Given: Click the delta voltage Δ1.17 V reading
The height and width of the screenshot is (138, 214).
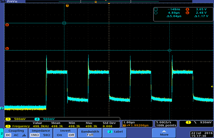Looking at the screenshot, I should tap(201, 16).
